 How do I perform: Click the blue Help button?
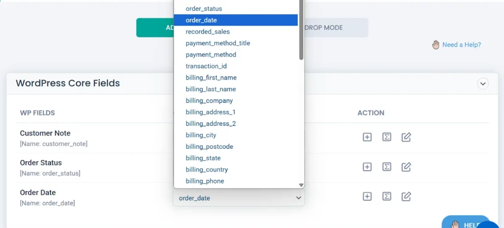[465, 224]
